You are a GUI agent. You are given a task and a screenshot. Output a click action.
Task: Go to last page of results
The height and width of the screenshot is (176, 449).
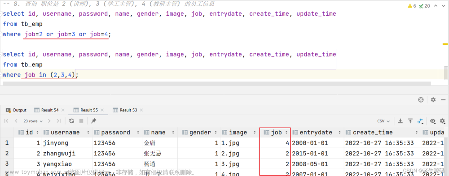pyautogui.click(x=59, y=121)
